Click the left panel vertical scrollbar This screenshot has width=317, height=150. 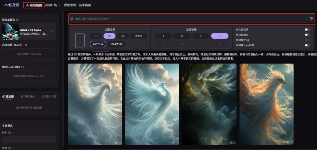63,79
